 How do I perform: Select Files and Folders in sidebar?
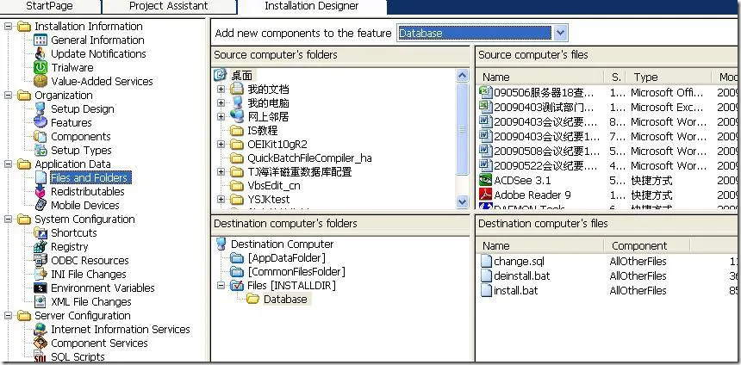click(89, 177)
